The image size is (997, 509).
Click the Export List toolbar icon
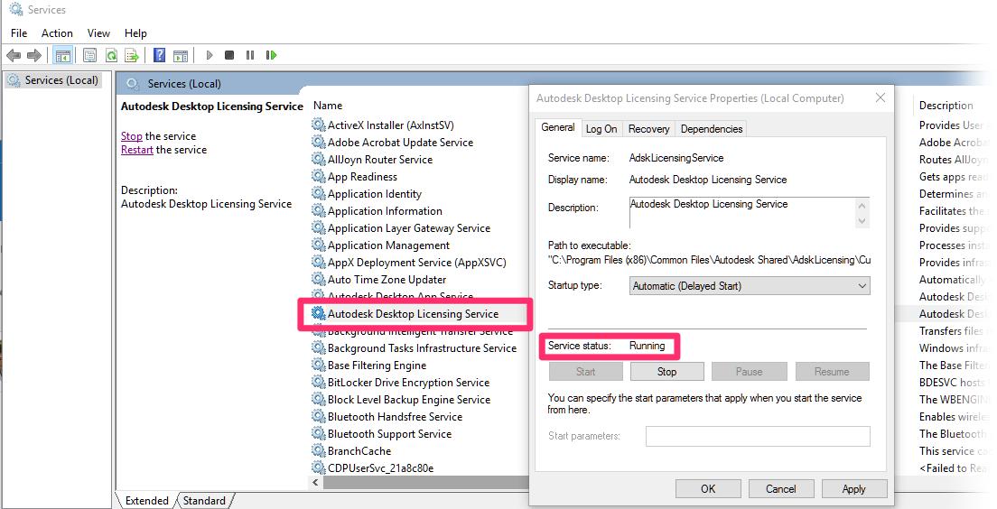tap(132, 55)
